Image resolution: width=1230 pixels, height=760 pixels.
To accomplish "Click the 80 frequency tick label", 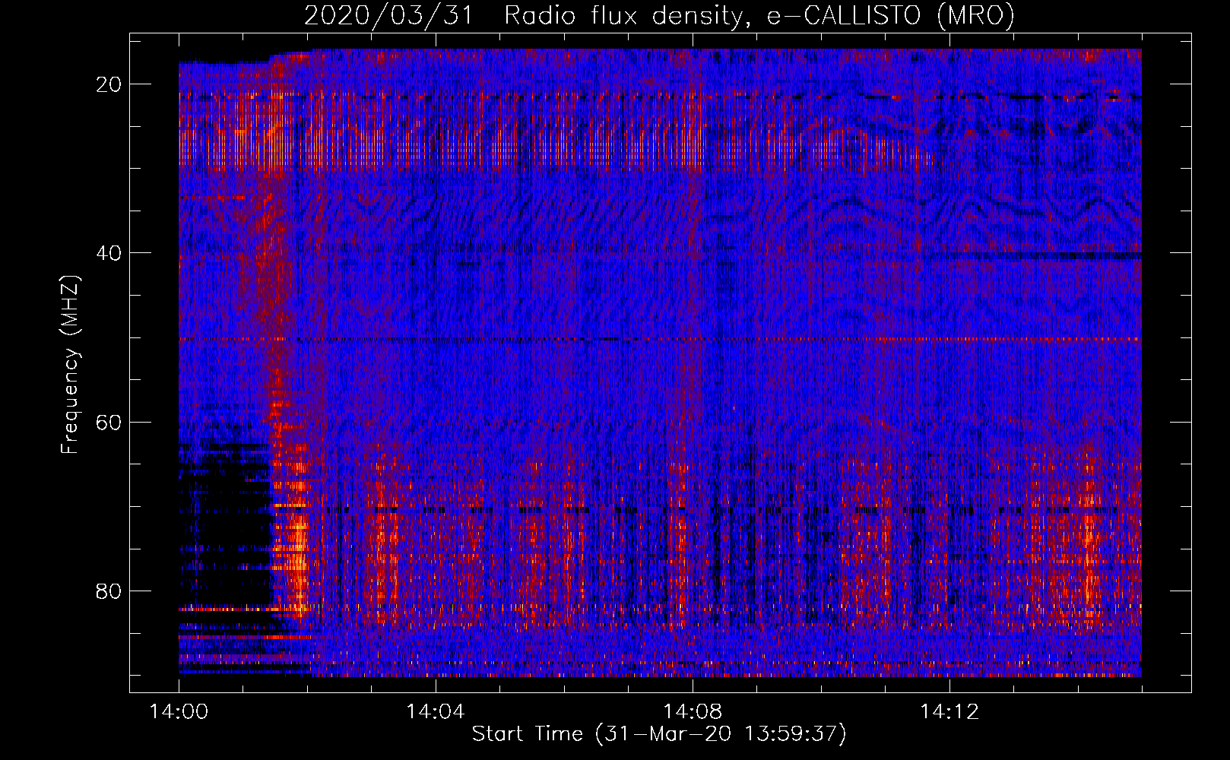I will [109, 591].
